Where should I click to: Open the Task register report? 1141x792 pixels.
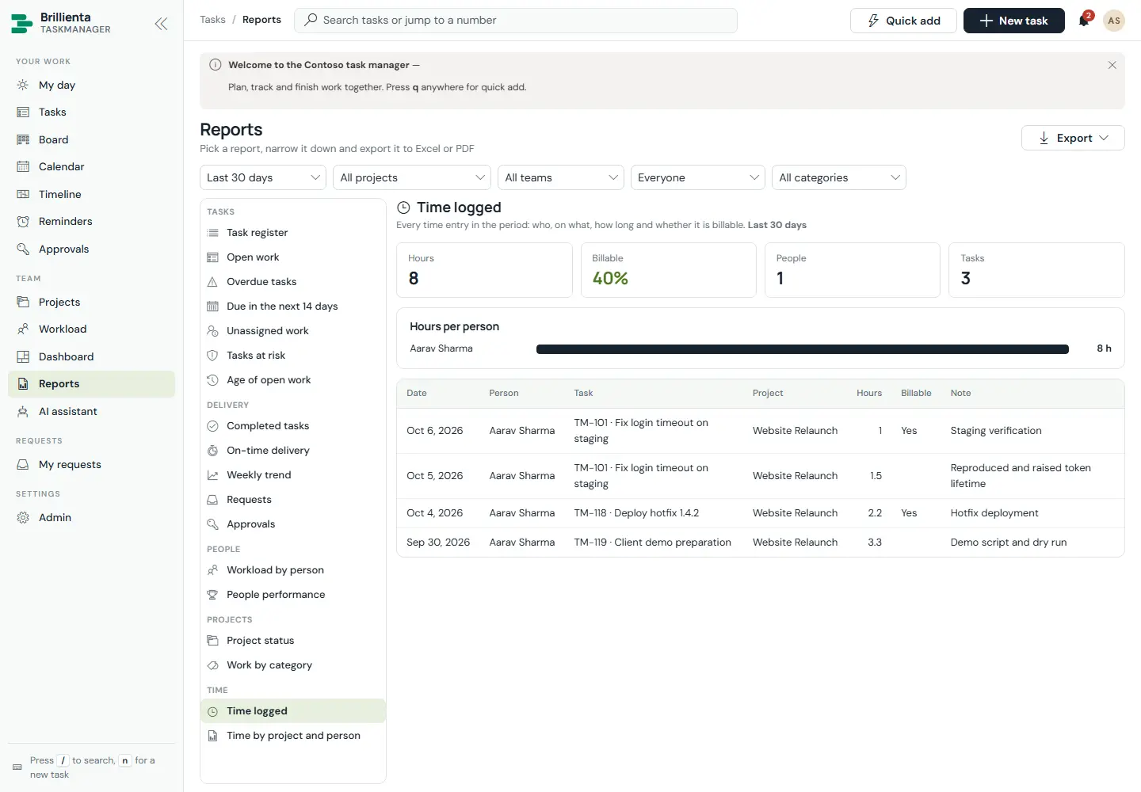293,232
